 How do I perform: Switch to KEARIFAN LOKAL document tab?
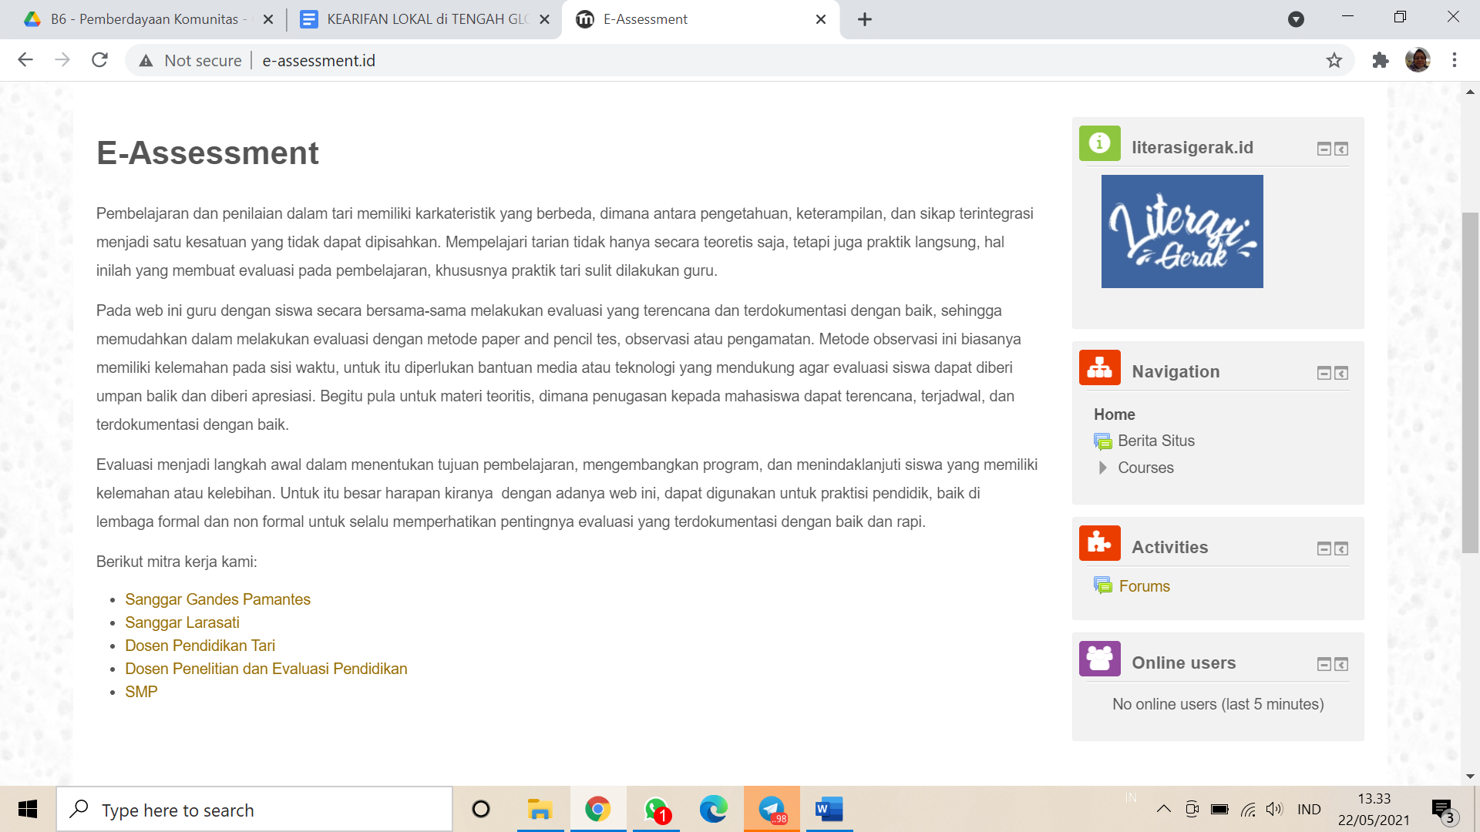pos(425,19)
